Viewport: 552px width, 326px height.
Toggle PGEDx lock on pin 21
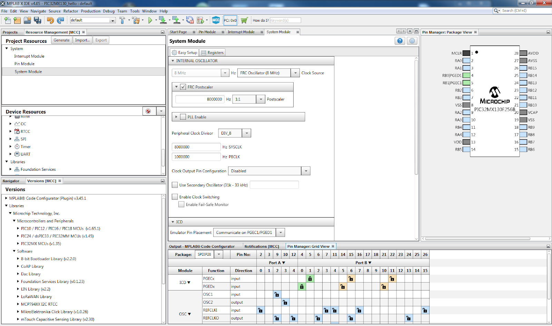384,287
